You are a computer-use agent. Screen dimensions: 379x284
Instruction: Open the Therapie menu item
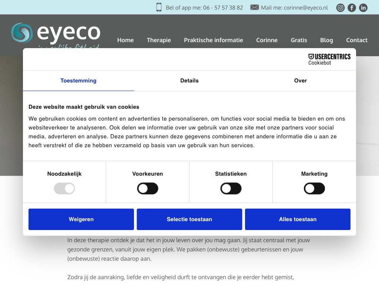159,40
